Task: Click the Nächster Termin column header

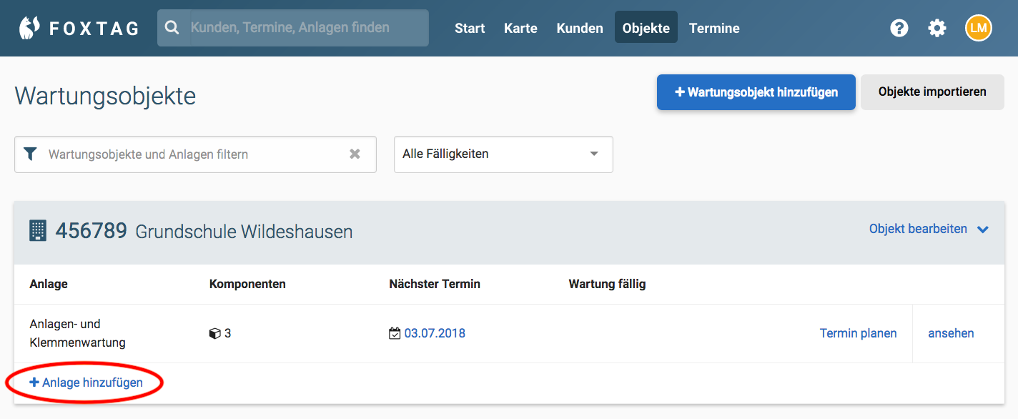Action: [x=435, y=284]
